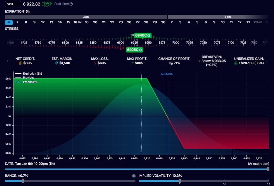Click the chance of profit dice icon

170,63
